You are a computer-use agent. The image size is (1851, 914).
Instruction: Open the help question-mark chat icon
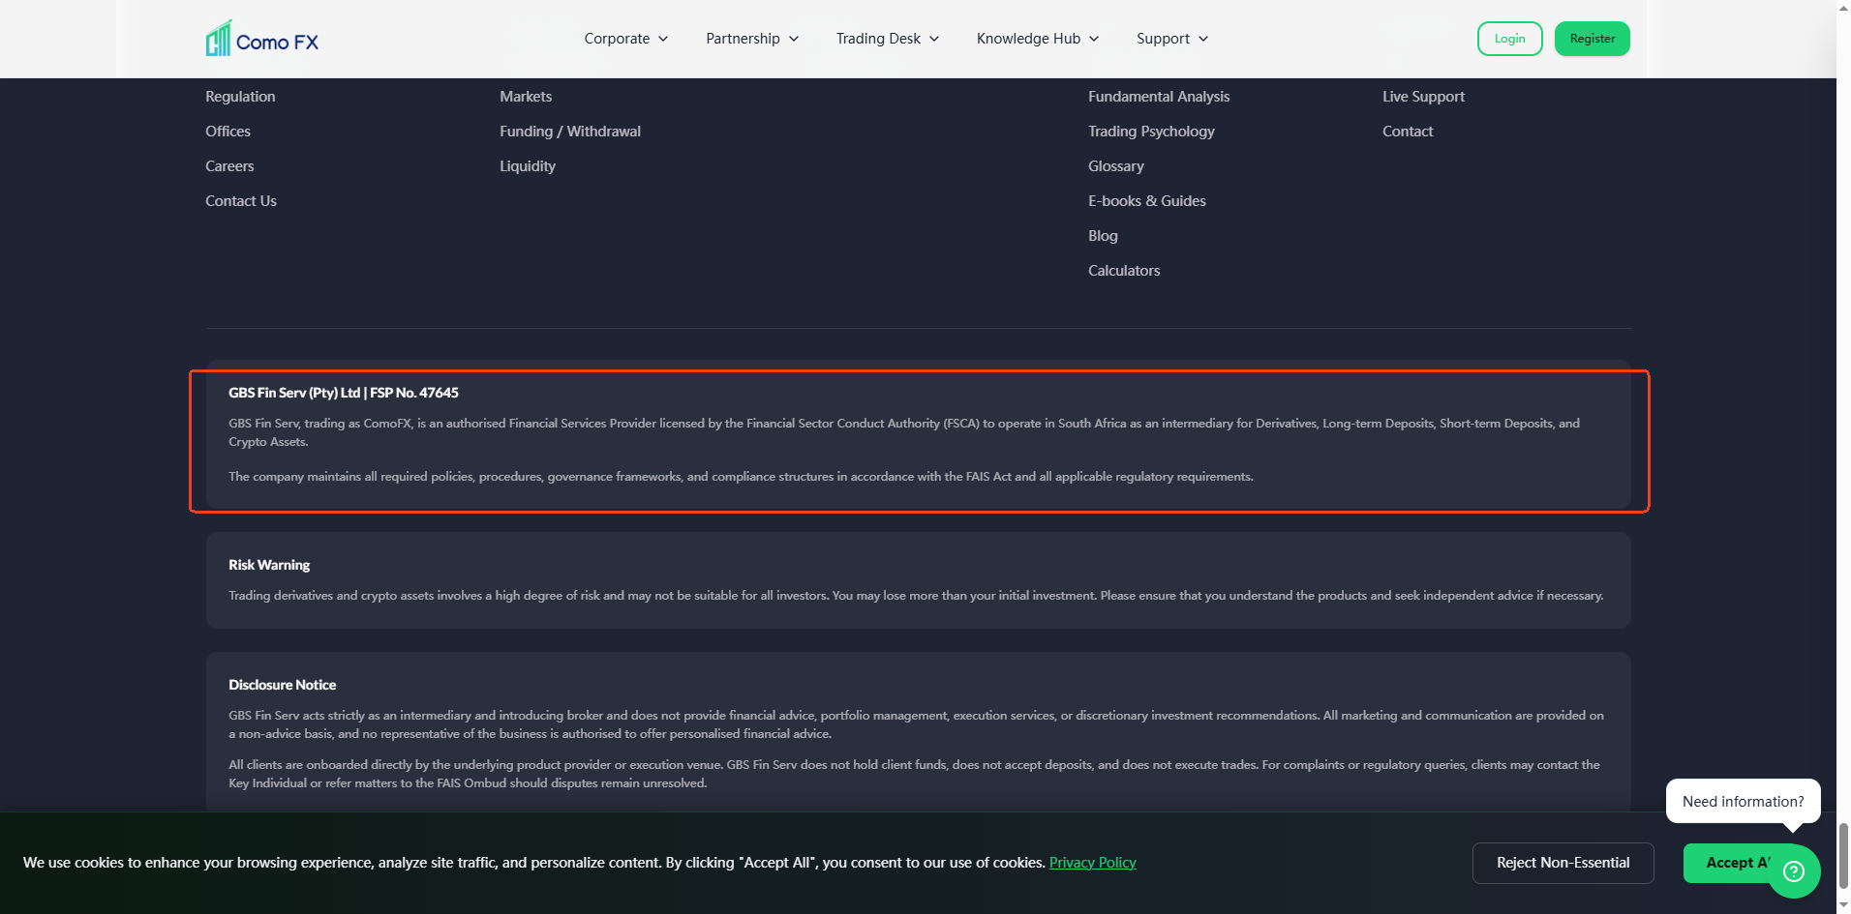point(1794,871)
